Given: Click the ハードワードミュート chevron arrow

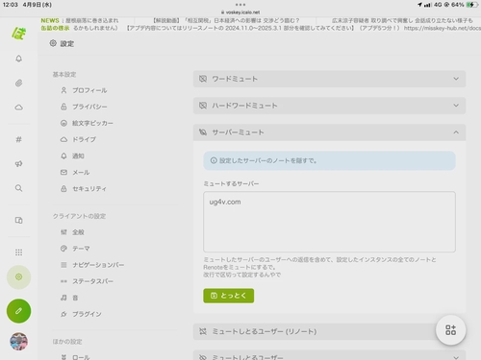Looking at the screenshot, I should [456, 106].
